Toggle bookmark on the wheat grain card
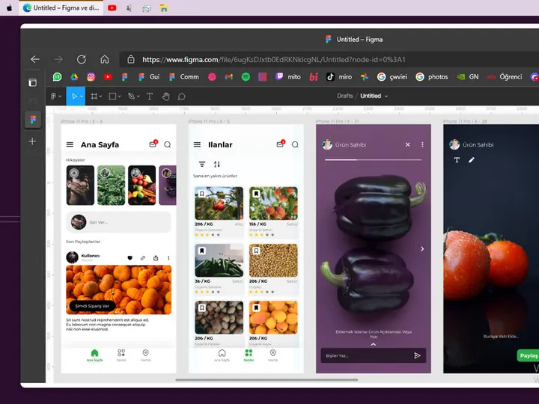This screenshot has height=404, width=539. [x=256, y=251]
